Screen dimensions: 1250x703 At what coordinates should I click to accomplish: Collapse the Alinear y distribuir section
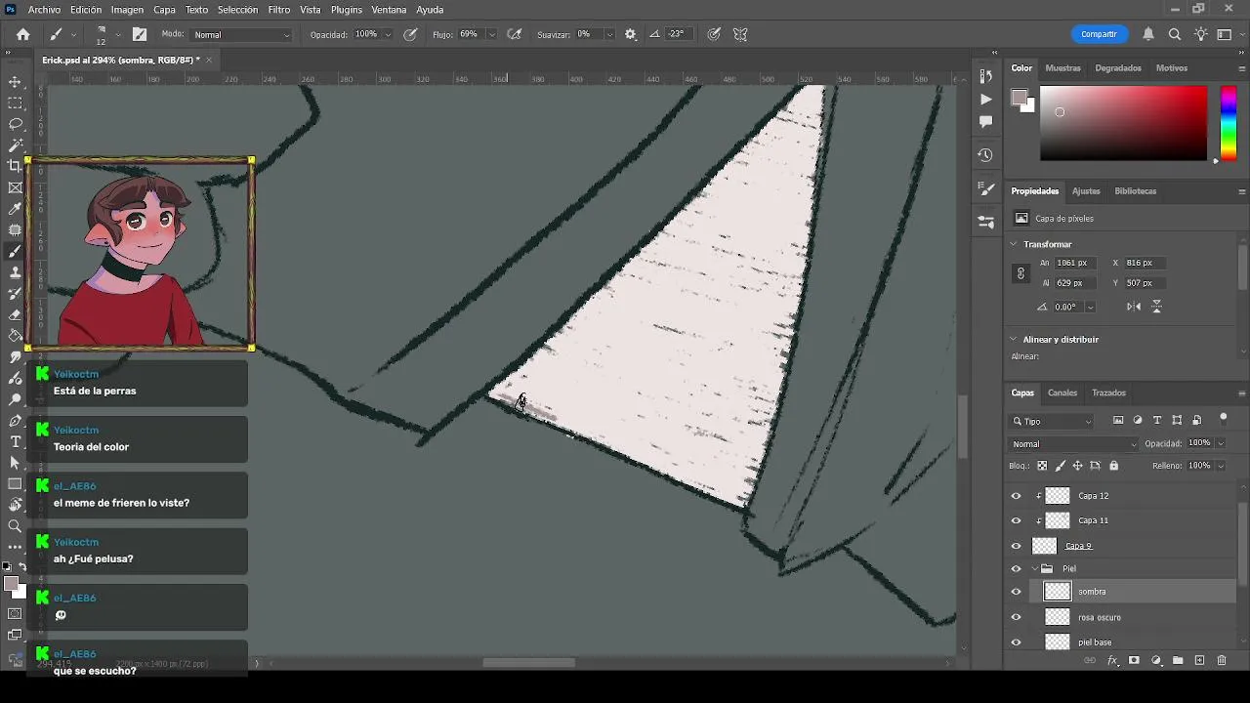click(1014, 339)
